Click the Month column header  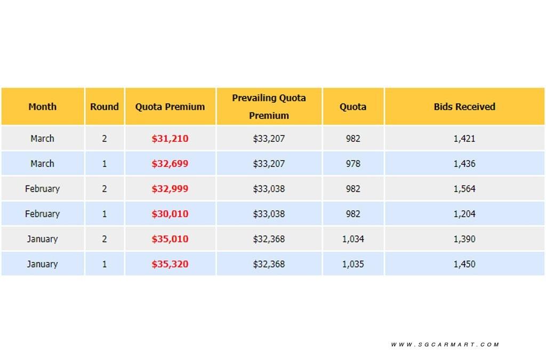click(43, 107)
